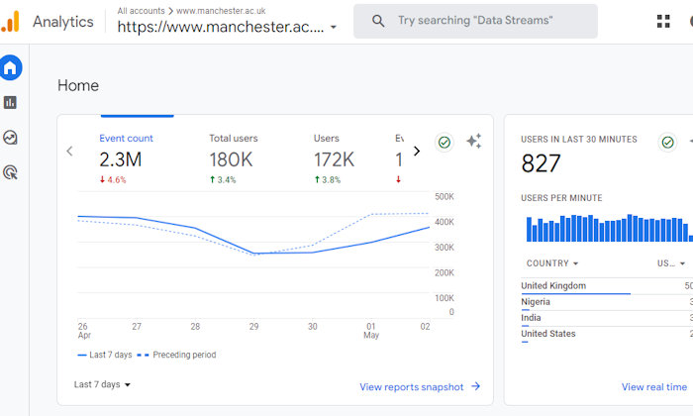
Task: Expand the Last 7 days date dropdown
Action: pyautogui.click(x=102, y=384)
